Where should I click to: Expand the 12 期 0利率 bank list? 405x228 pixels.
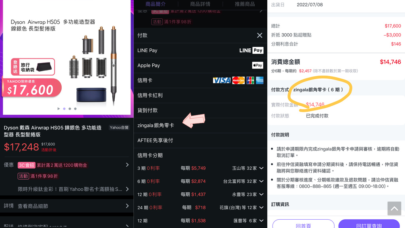pos(261,194)
